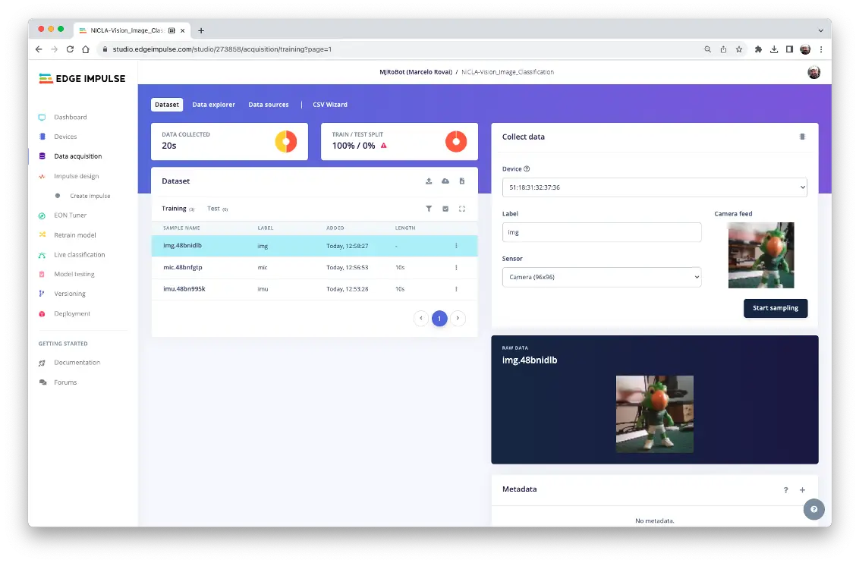Open the filter icon for dataset samples

coord(429,209)
